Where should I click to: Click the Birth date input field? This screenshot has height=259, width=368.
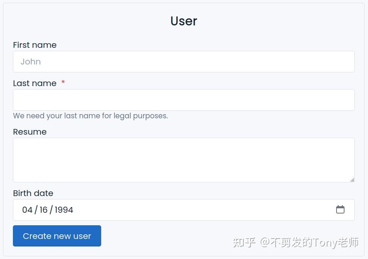pos(171,210)
